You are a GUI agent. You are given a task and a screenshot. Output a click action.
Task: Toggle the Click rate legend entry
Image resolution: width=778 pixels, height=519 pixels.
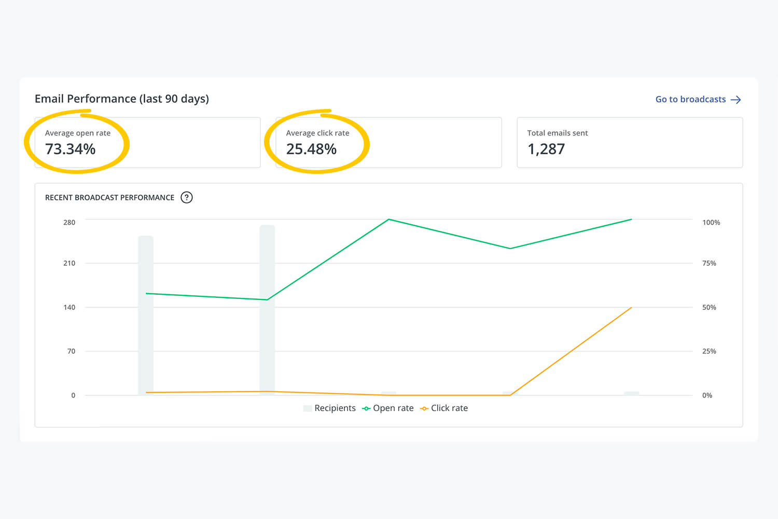[x=444, y=408]
